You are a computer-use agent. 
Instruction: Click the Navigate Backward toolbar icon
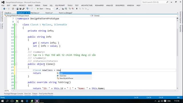(x=4, y=9)
